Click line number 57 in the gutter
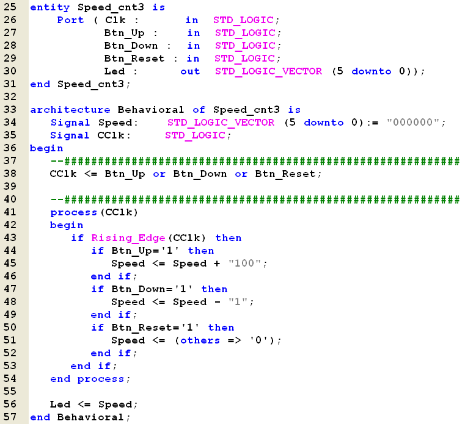Viewport: 465px width, 424px height. coord(10,417)
